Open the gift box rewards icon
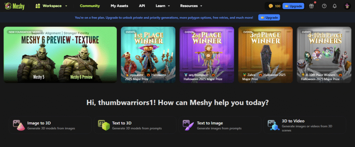The width and height of the screenshot is (355, 147). pyautogui.click(x=311, y=6)
